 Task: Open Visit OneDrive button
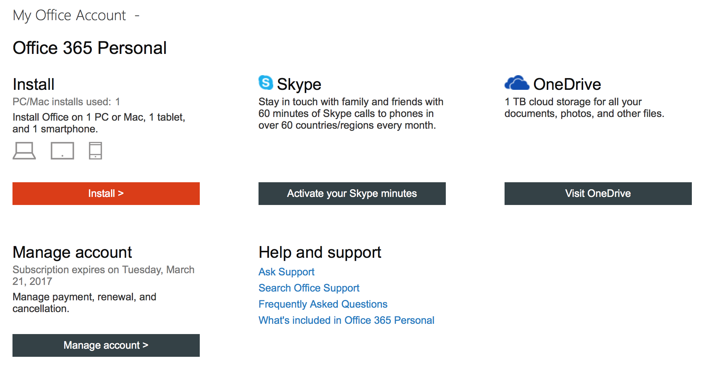point(598,194)
